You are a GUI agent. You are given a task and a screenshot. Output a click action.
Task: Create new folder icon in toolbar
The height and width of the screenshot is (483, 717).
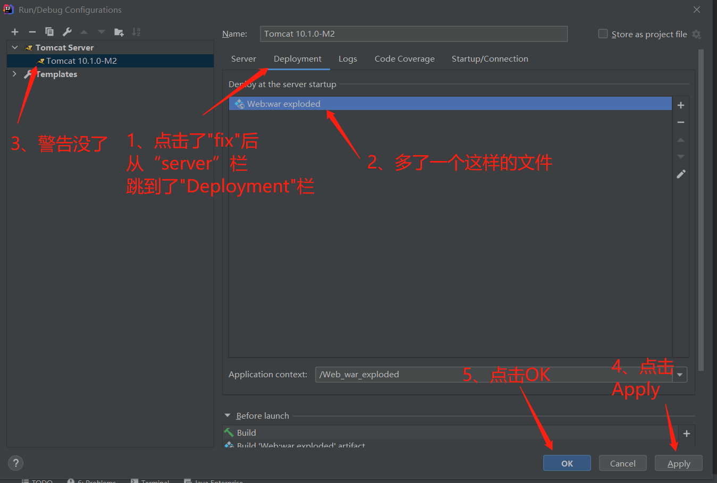pos(119,32)
